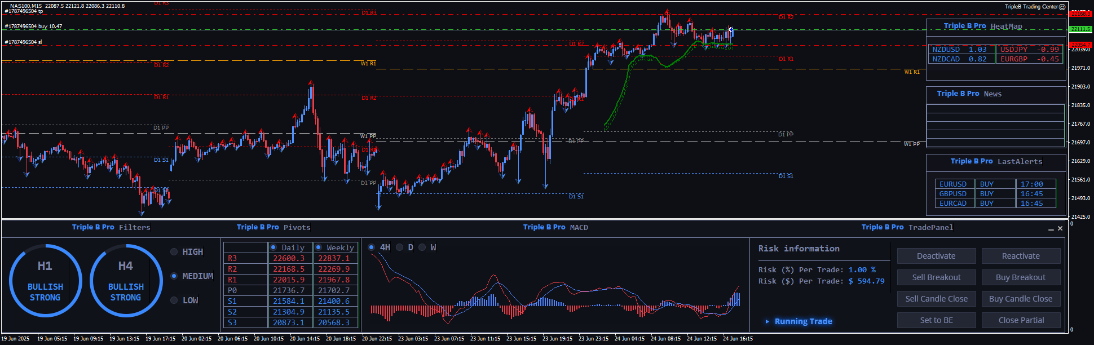This screenshot has width=1094, height=345.
Task: Close the TradePanel with the X icon
Action: 1060,228
